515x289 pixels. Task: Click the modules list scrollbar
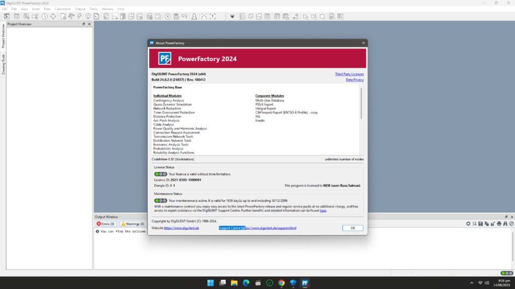pyautogui.click(x=361, y=104)
